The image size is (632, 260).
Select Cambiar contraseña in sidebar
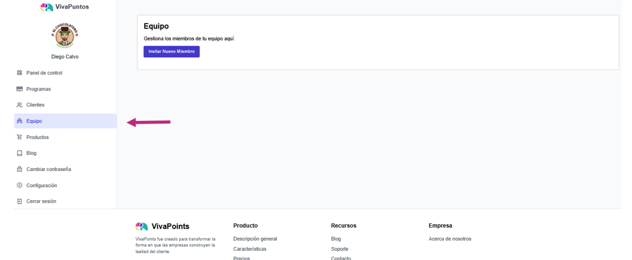click(x=66, y=169)
